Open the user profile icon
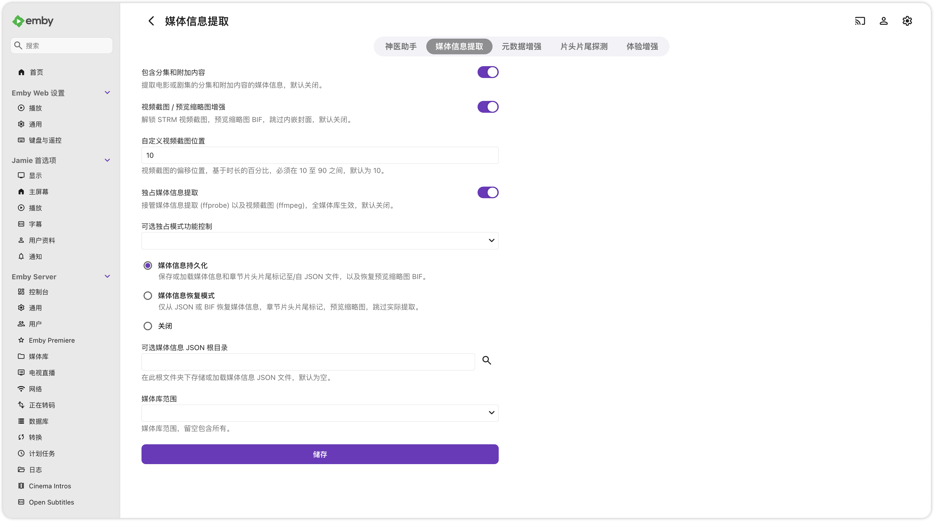 (x=883, y=21)
